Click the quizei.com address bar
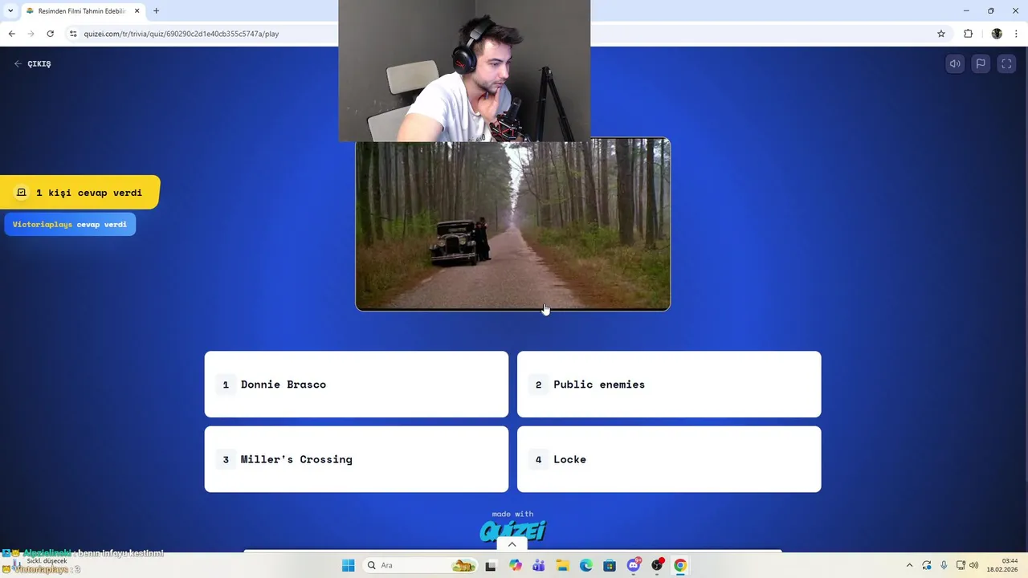 pyautogui.click(x=182, y=34)
